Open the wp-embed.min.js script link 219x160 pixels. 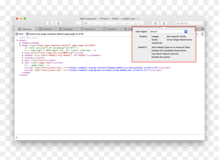pyautogui.click(x=109, y=70)
